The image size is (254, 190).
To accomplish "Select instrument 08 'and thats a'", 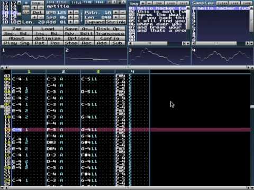I will click(x=157, y=31).
